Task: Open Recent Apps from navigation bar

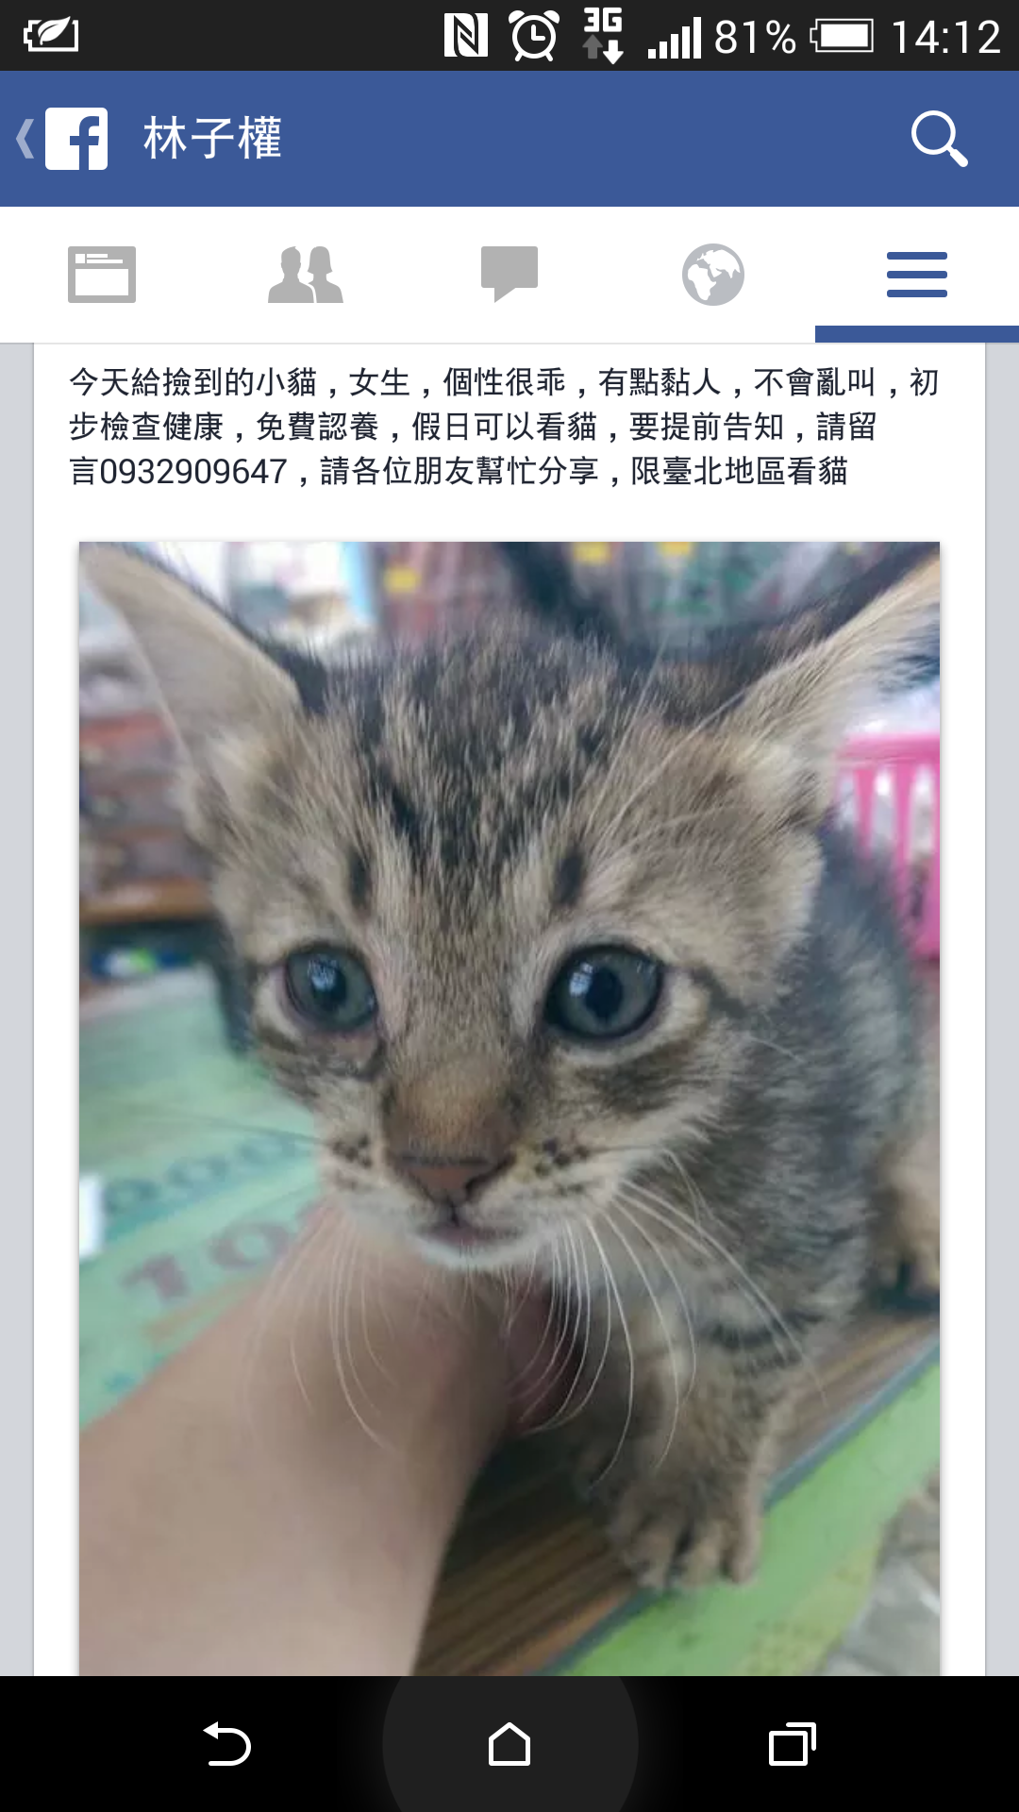Action: [793, 1744]
